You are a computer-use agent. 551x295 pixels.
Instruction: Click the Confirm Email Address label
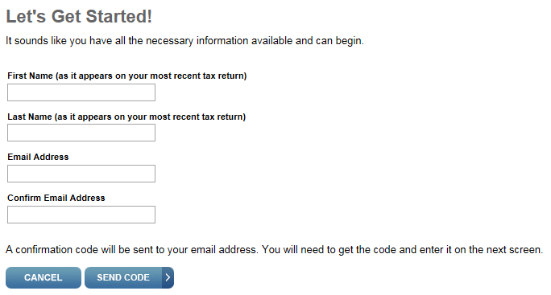[56, 198]
